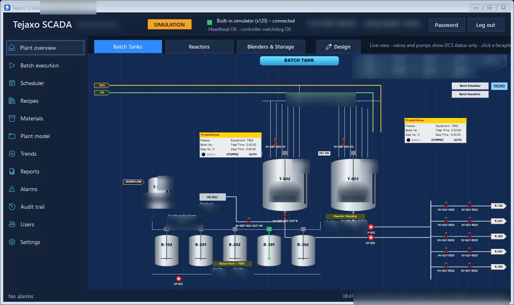Open Reports from the sidebar
This screenshot has height=305, width=514.
(45, 171)
